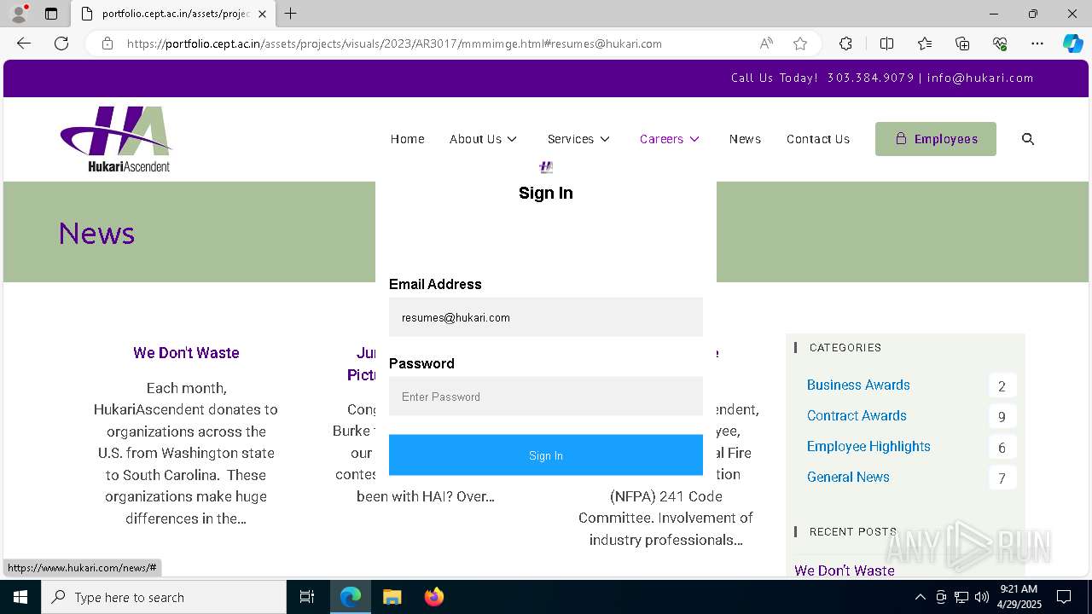Open the Extensions puzzle icon
1092x614 pixels.
pos(845,43)
